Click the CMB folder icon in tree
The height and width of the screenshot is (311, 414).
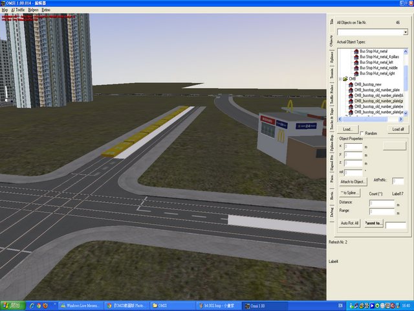345,78
